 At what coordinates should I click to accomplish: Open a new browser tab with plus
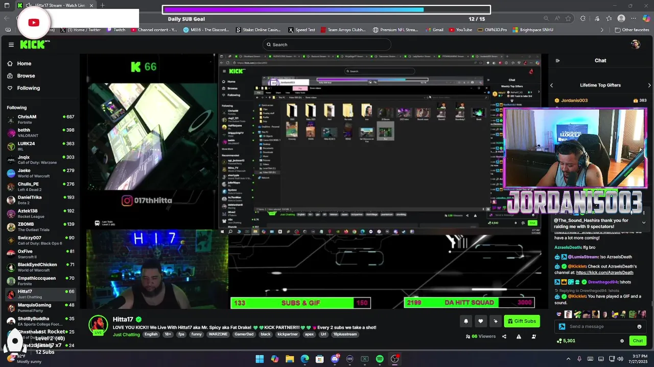point(103,6)
